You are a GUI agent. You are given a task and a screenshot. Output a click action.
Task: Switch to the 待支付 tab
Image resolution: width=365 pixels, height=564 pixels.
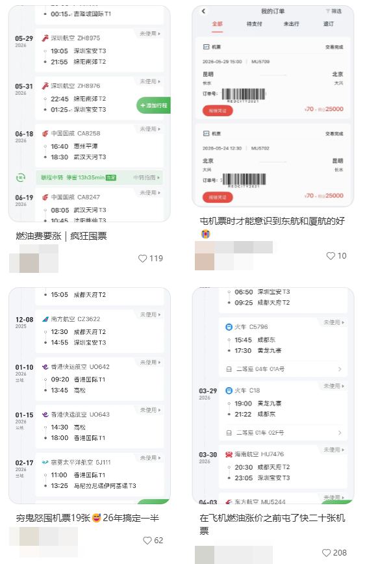(x=254, y=24)
